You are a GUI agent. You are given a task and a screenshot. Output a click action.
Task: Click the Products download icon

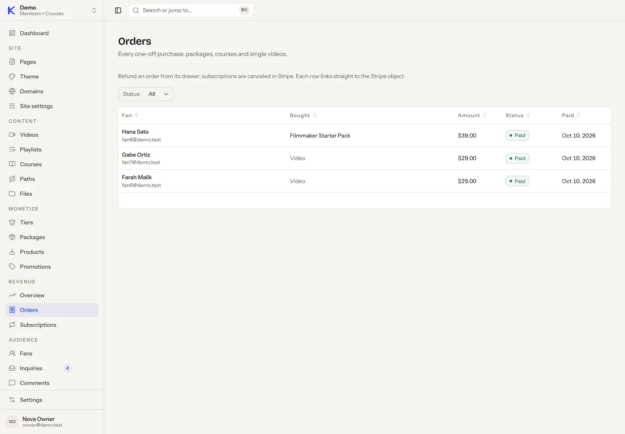[12, 252]
